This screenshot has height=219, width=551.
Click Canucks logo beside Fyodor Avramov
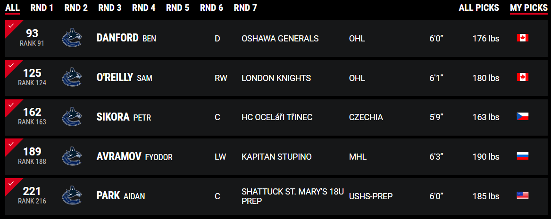pyautogui.click(x=72, y=157)
